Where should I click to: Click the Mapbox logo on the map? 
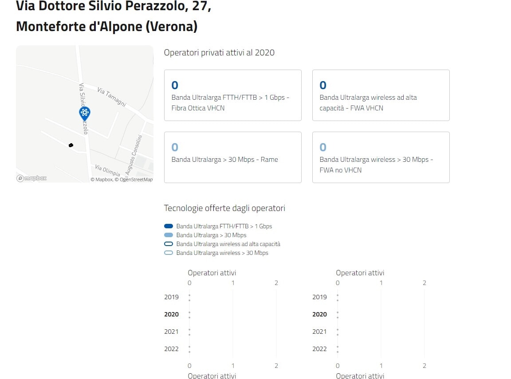31,178
